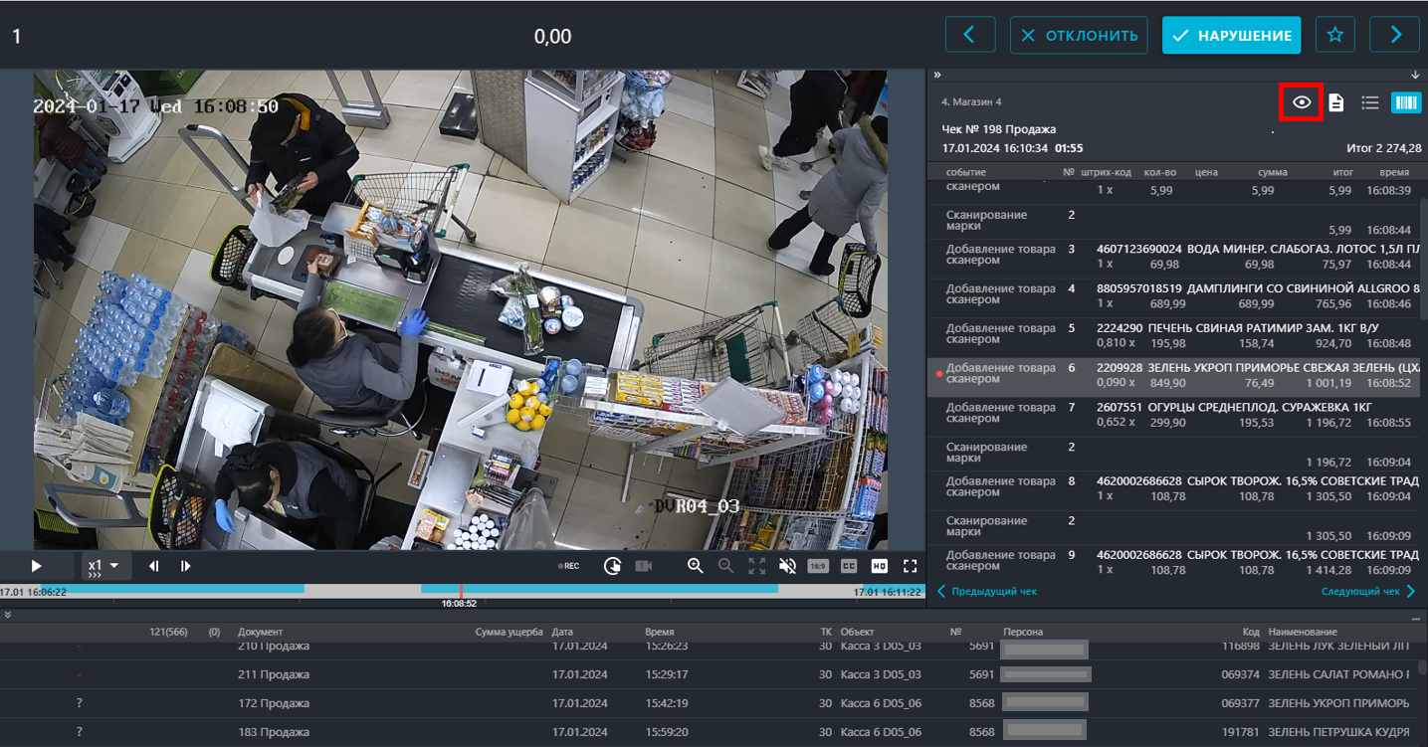
Task: Toggle the REC recording indicator
Action: pos(569,566)
